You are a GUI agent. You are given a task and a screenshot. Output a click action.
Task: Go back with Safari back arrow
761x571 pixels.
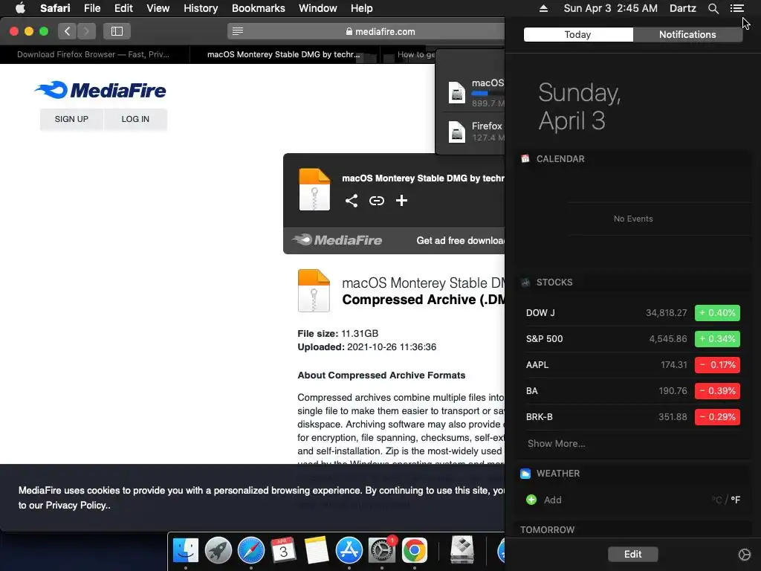68,31
